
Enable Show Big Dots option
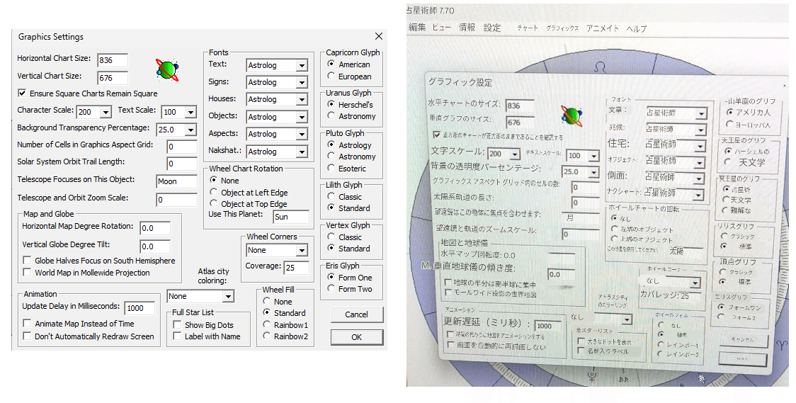point(177,324)
